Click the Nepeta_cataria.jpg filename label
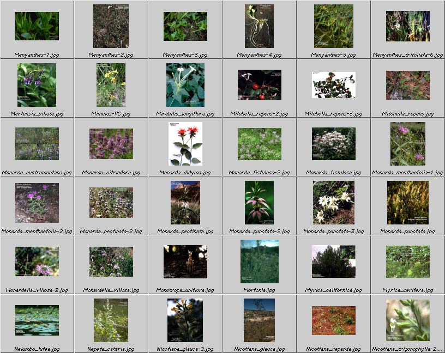This screenshot has width=445, height=353. pyautogui.click(x=111, y=349)
